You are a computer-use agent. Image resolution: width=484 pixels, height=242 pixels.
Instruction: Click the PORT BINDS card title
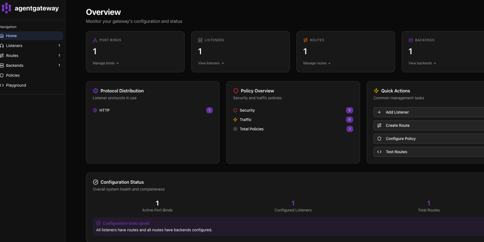click(x=110, y=40)
